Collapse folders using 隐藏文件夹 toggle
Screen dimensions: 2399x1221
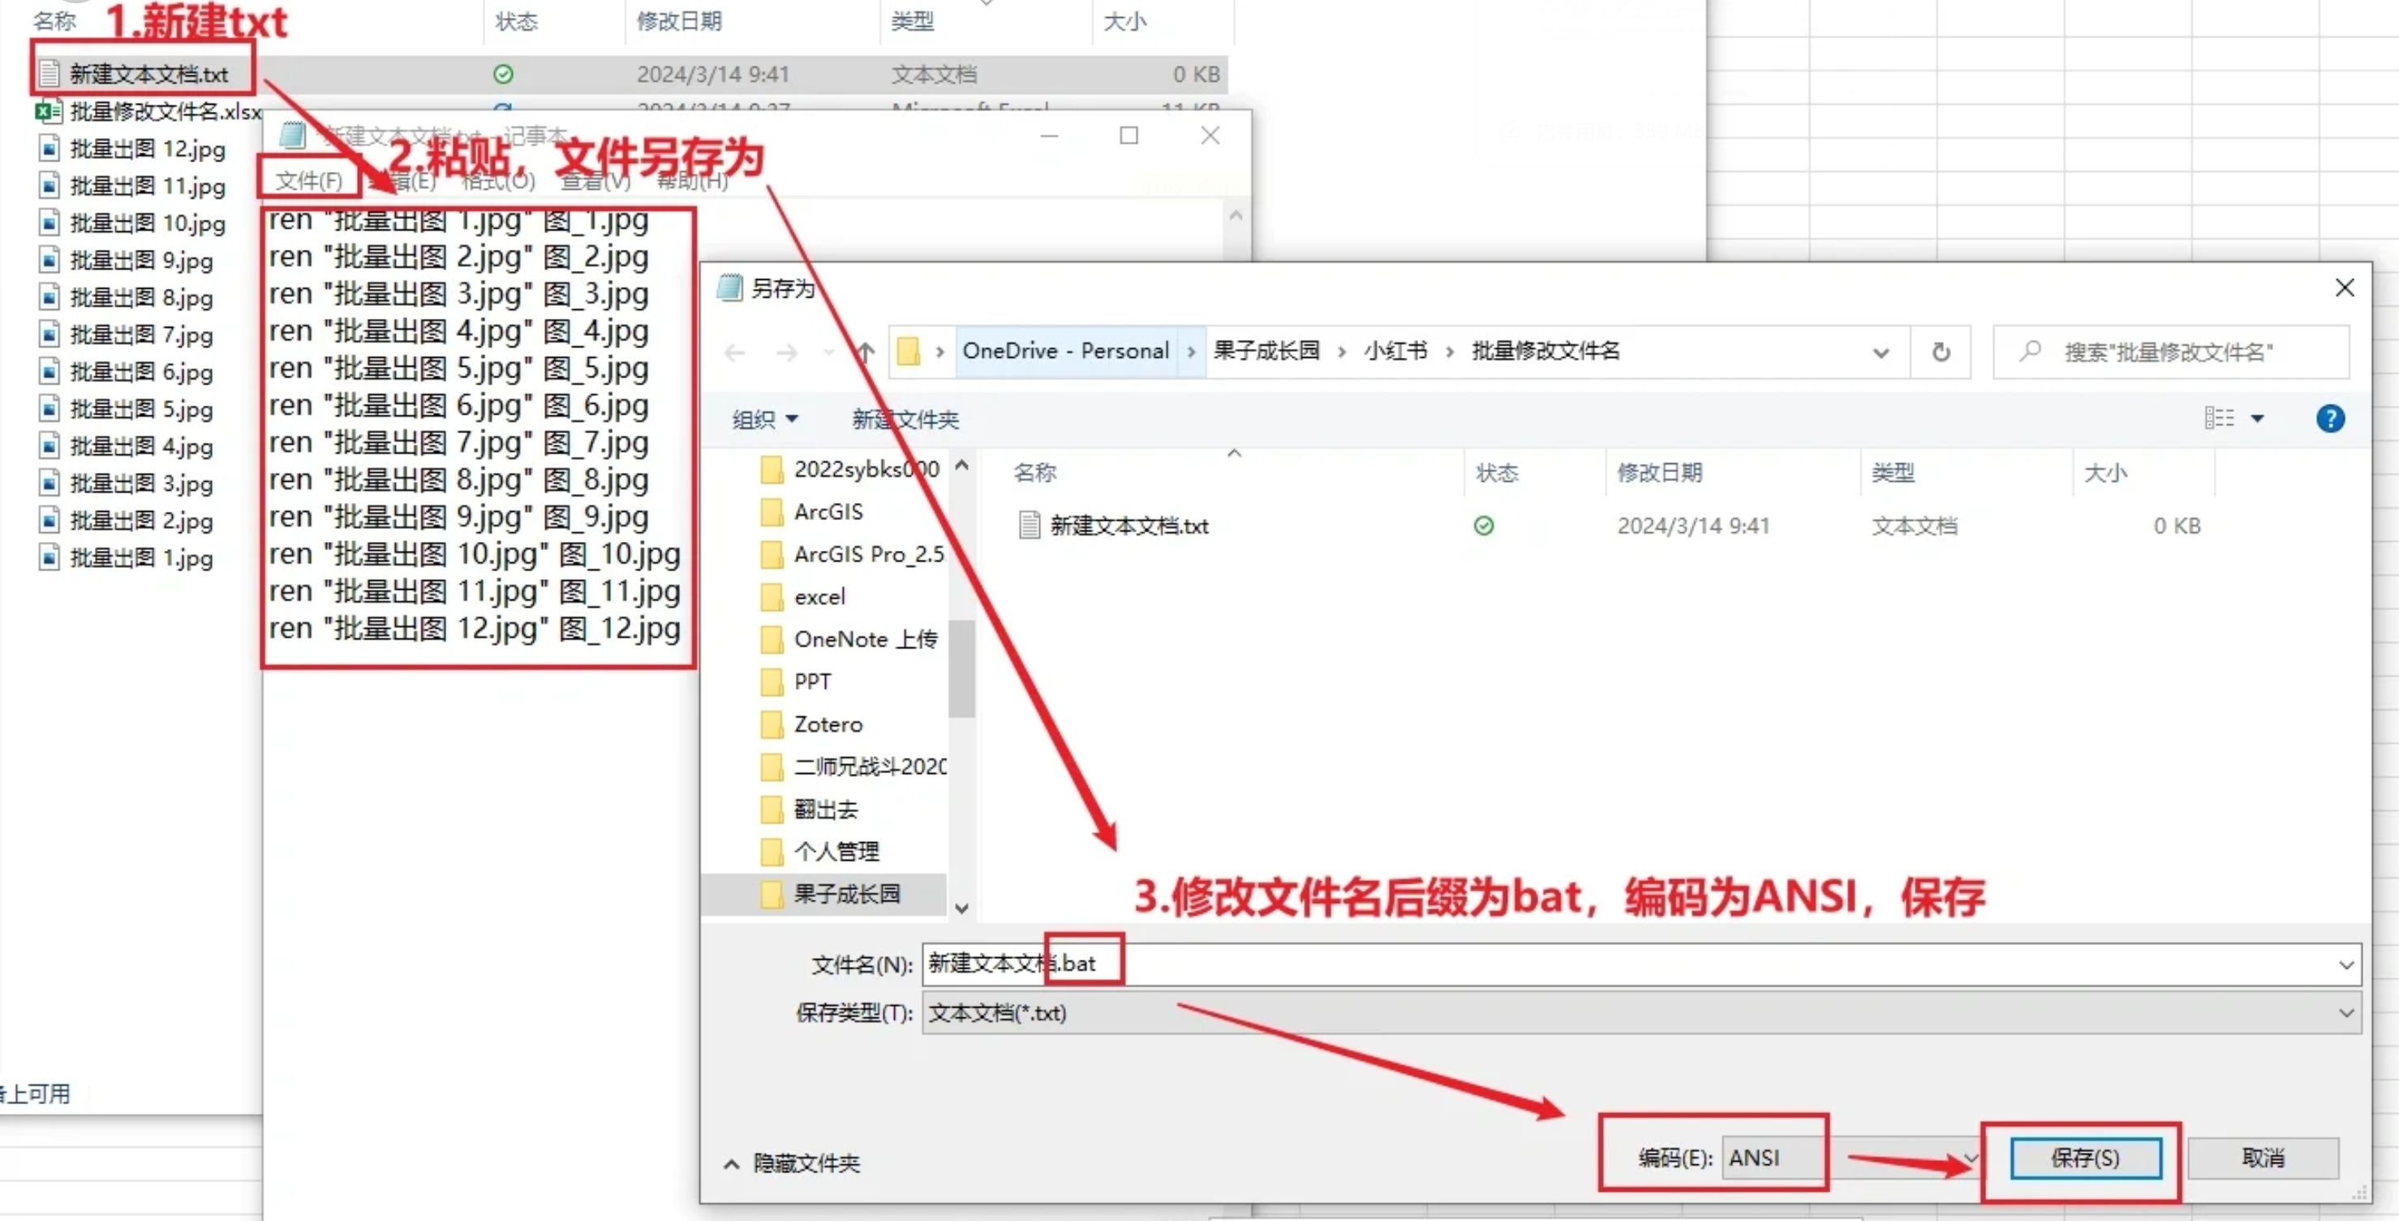pos(792,1163)
